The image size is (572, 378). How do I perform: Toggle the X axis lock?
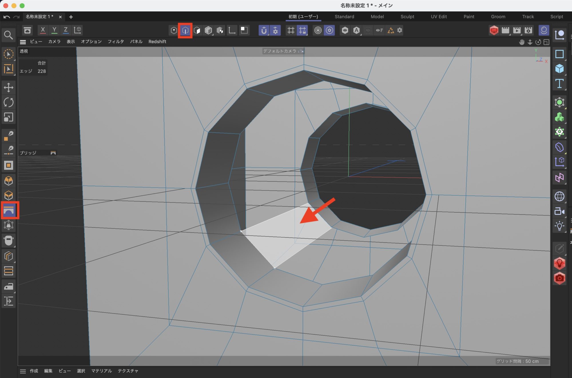coord(43,30)
